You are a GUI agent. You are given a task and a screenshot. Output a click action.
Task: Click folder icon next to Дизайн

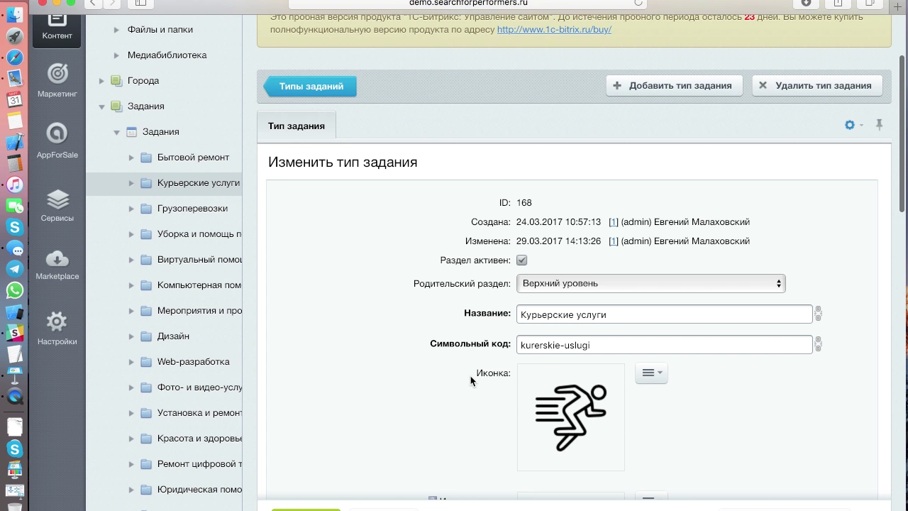[x=146, y=336]
